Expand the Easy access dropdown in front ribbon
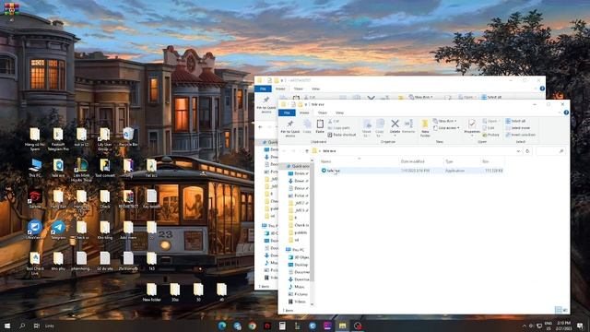 [x=446, y=128]
